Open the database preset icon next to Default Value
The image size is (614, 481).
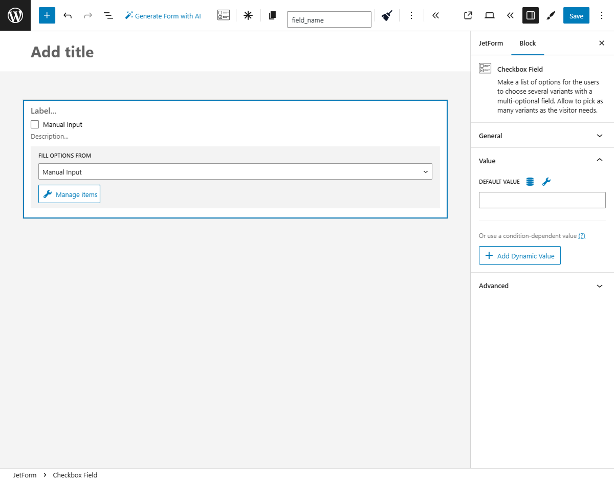pos(530,181)
